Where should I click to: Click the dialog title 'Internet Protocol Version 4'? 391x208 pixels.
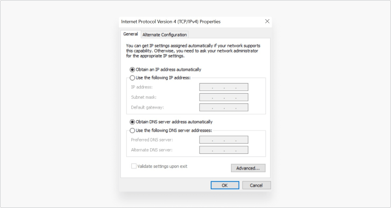click(x=171, y=22)
